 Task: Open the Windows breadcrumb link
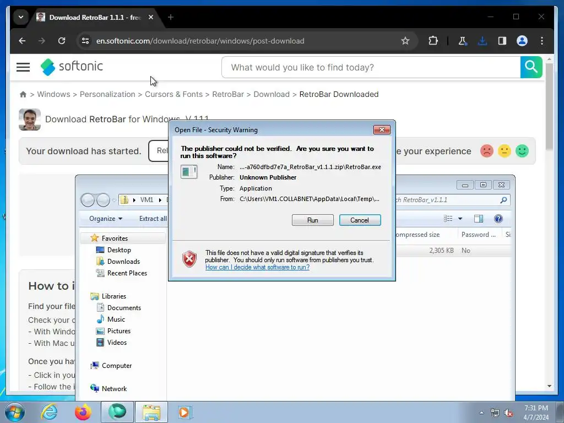click(x=53, y=94)
